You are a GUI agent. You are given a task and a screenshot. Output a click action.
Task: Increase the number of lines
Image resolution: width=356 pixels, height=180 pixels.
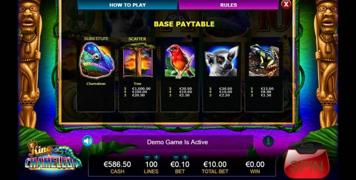(156, 156)
